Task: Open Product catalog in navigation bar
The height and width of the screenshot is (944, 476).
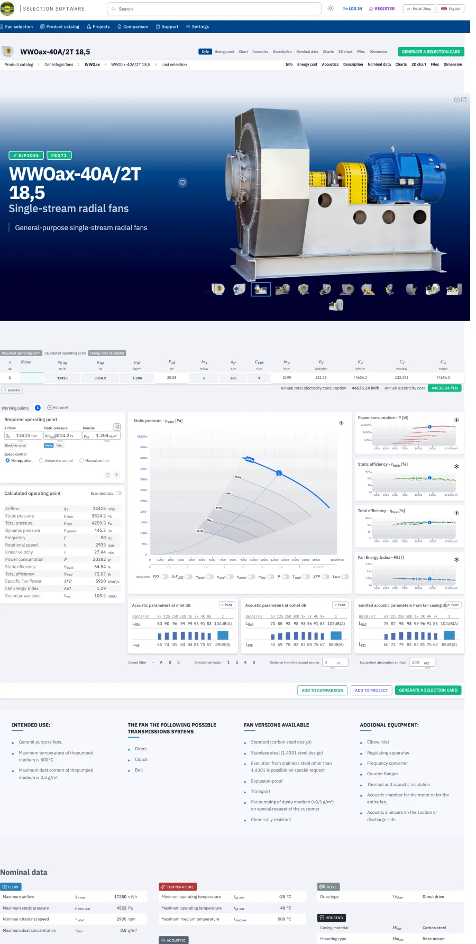Action: (x=60, y=26)
